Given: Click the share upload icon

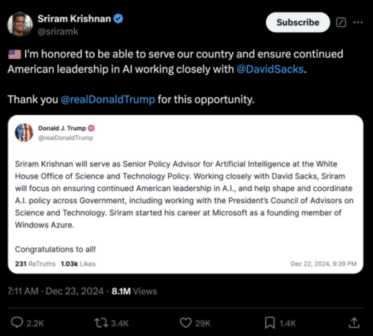Looking at the screenshot, I should [x=354, y=323].
